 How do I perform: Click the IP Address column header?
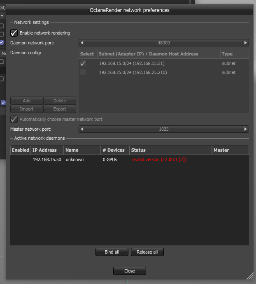click(x=47, y=150)
